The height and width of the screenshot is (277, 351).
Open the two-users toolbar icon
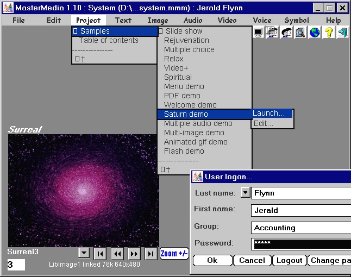pyautogui.click(x=286, y=33)
